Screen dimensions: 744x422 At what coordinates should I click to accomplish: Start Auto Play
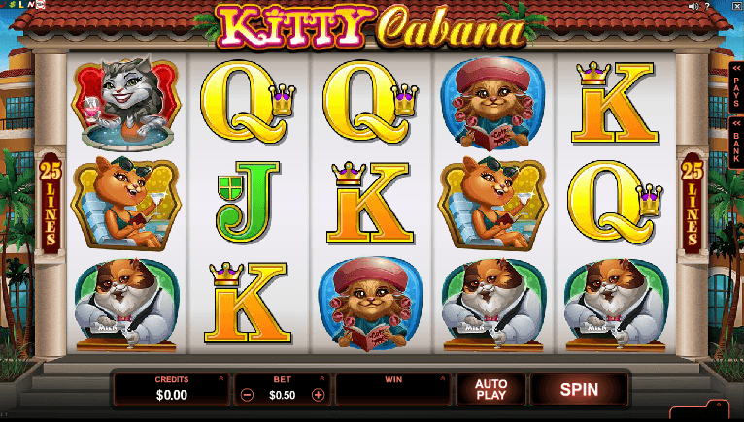(491, 389)
